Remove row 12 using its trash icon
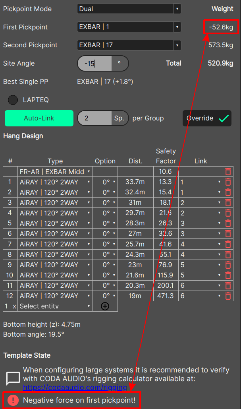 pos(228,296)
